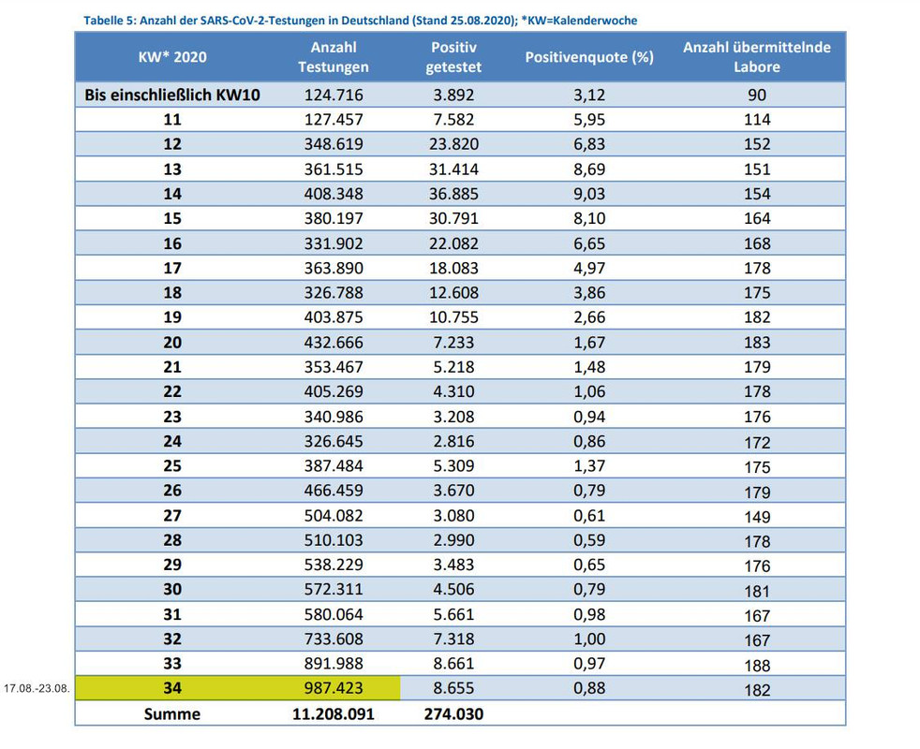Select highlighted calendar week 34 label
Viewport: 920px width, 749px height.
tap(172, 688)
